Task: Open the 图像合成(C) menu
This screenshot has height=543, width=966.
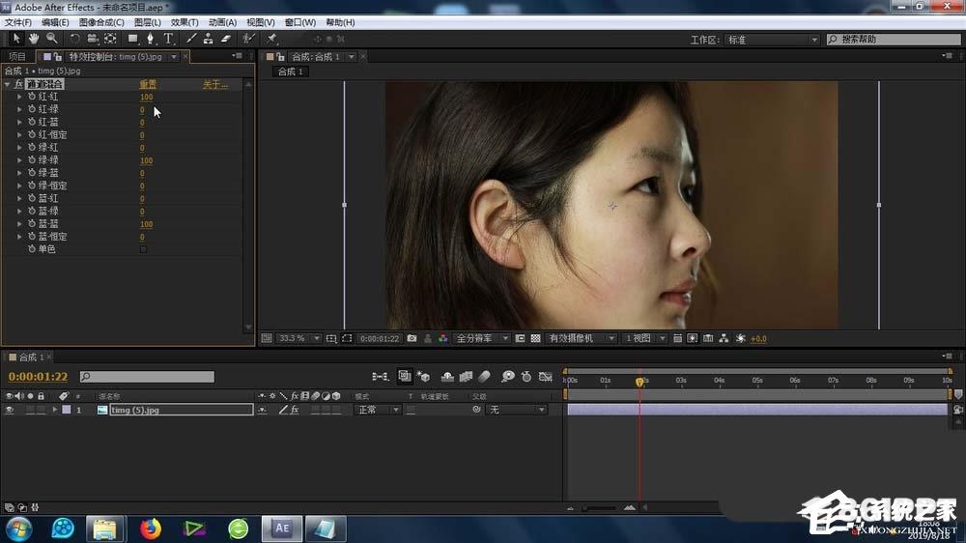Action: tap(101, 22)
